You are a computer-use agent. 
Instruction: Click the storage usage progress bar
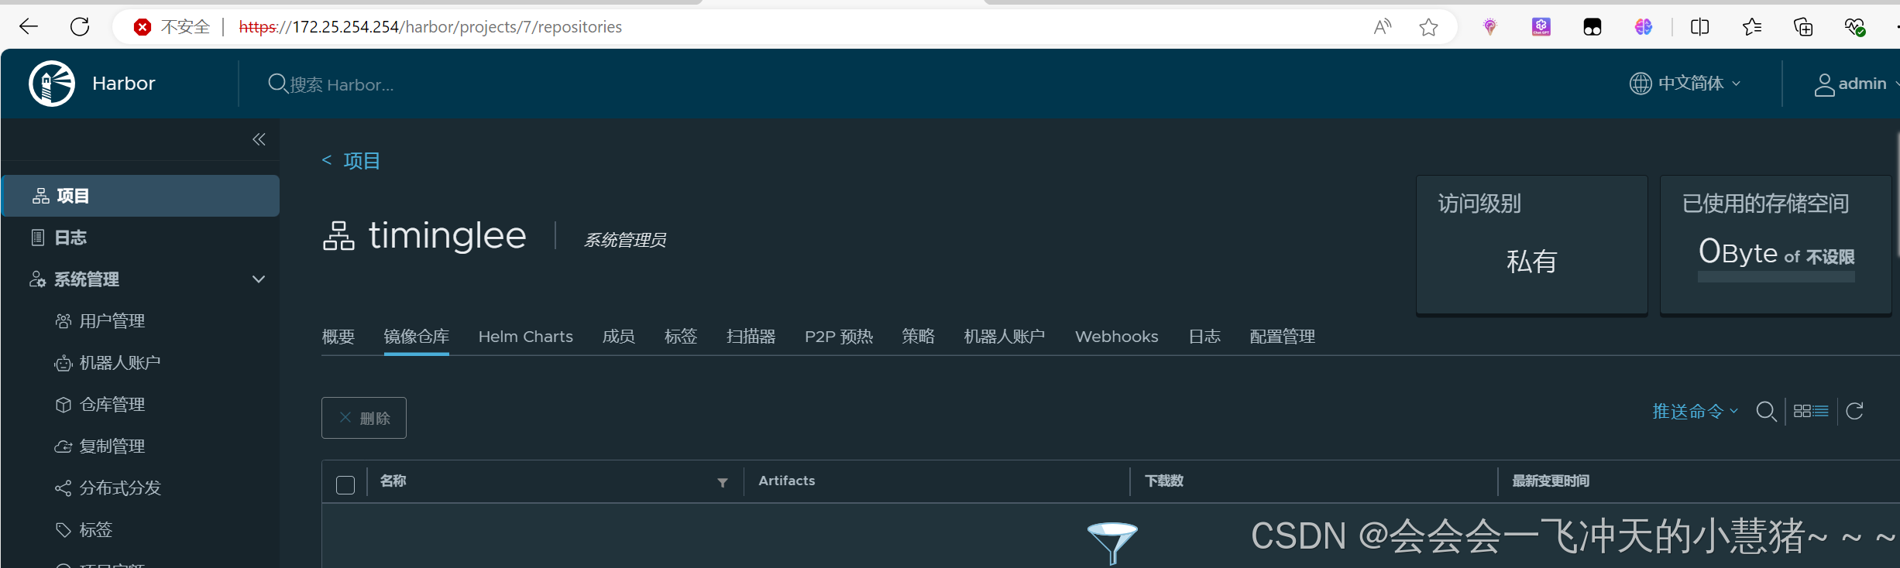[1776, 277]
